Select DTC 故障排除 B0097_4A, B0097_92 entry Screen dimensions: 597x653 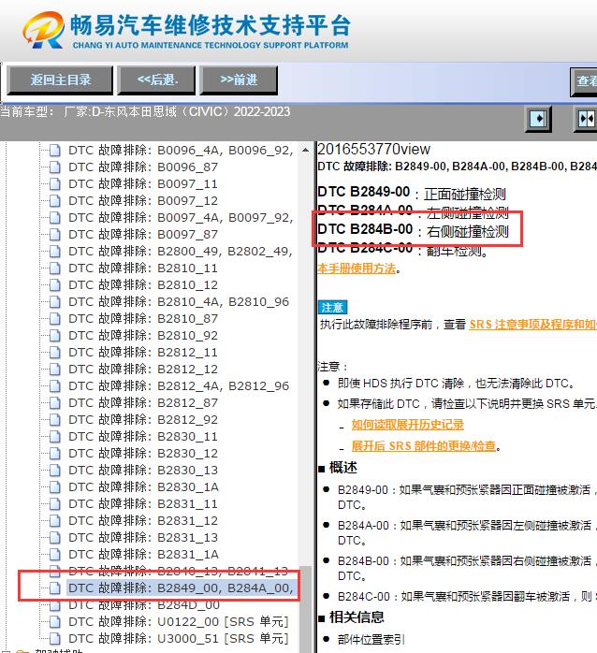(181, 217)
